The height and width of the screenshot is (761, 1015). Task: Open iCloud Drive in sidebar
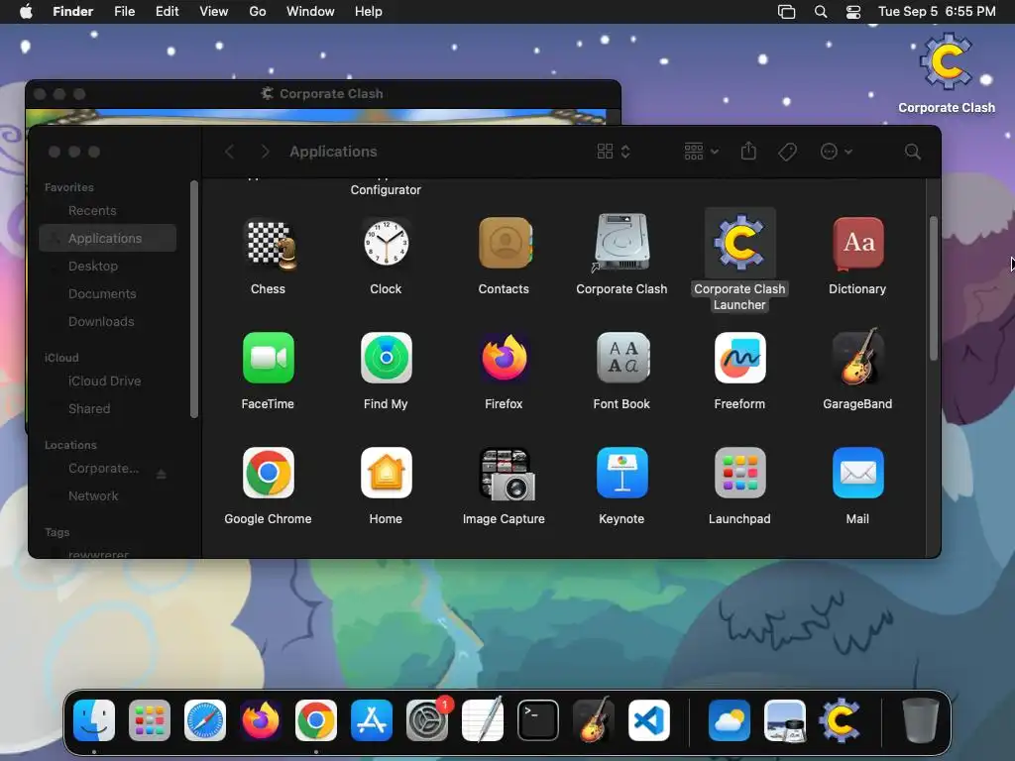(x=107, y=381)
